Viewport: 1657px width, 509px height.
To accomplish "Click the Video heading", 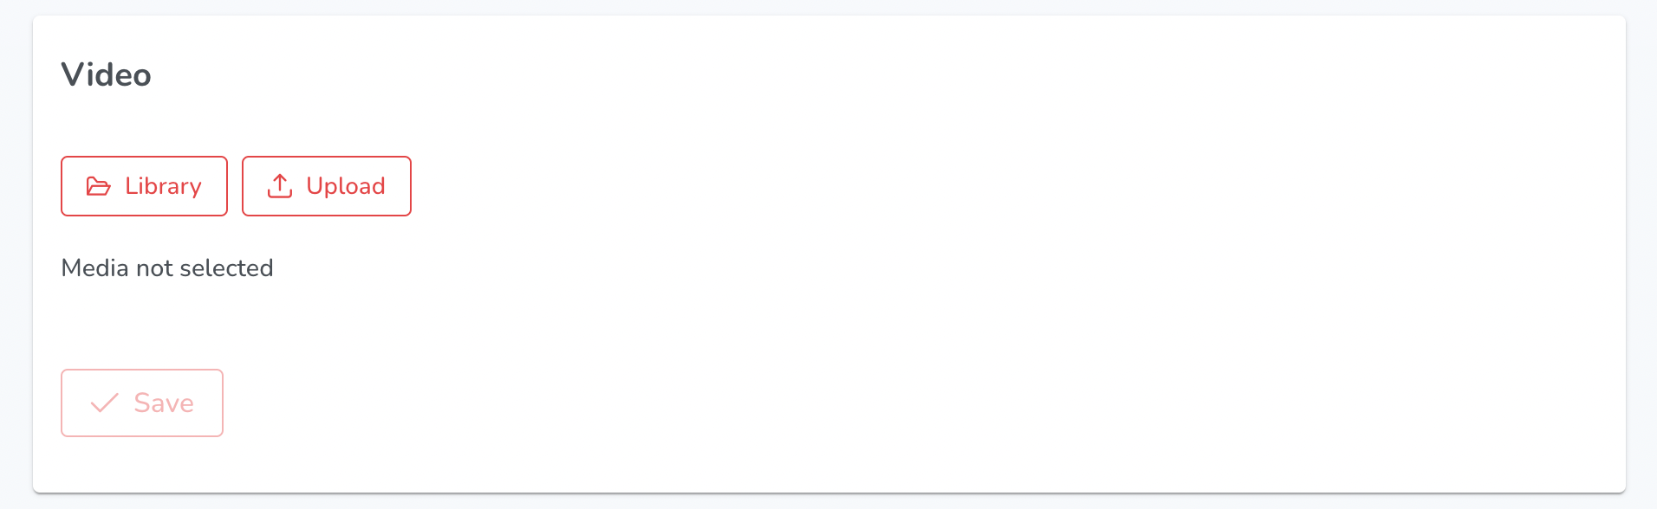I will (x=106, y=75).
